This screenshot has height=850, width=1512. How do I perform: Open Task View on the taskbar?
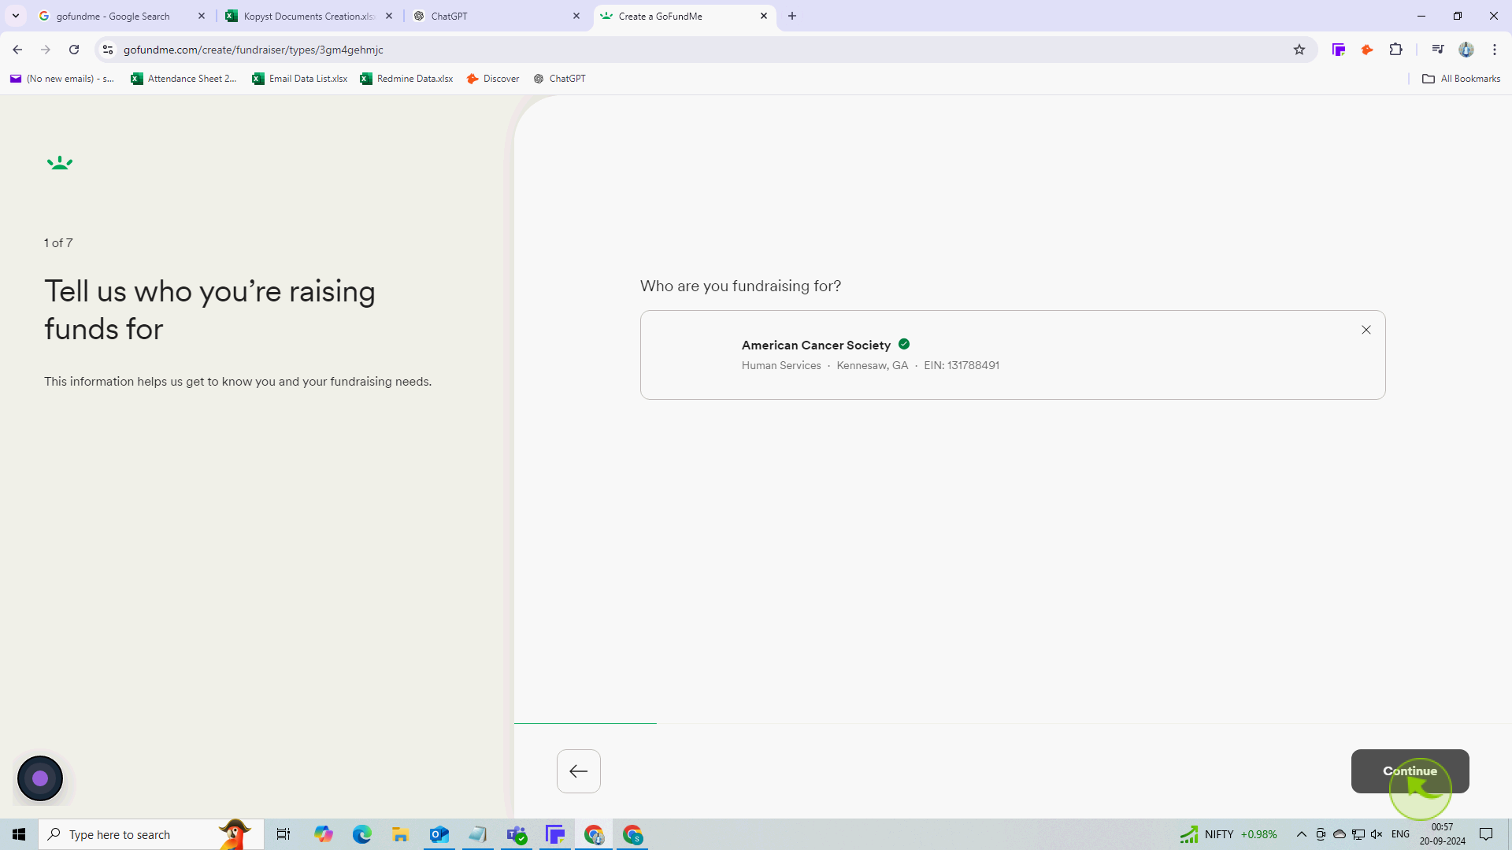pos(283,834)
